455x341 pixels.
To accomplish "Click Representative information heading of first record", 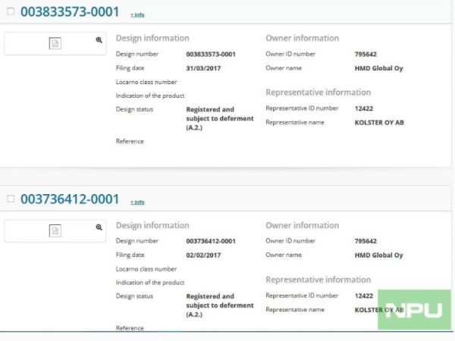I will (318, 92).
